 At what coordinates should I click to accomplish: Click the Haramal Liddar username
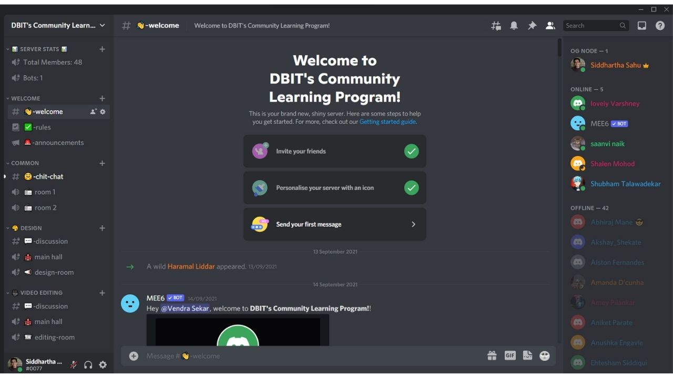coord(191,266)
